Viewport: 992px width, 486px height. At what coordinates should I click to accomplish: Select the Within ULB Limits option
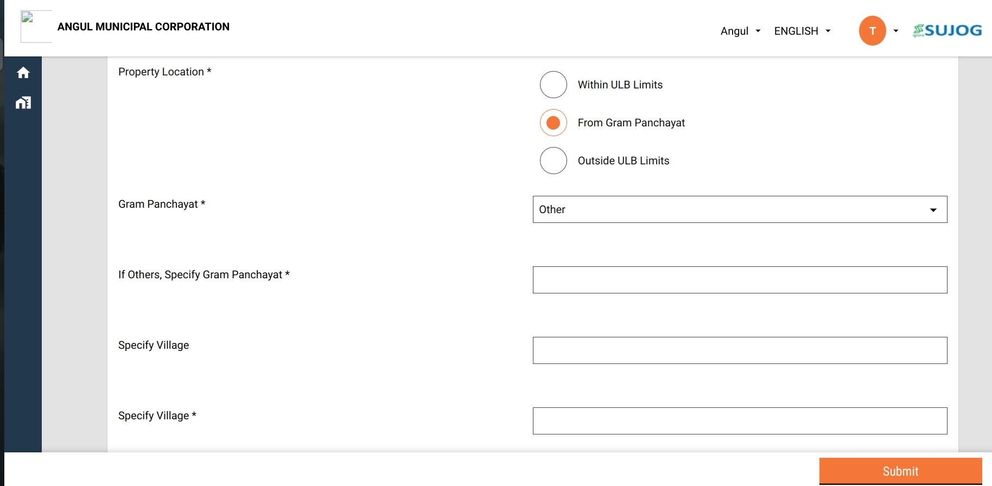point(554,85)
